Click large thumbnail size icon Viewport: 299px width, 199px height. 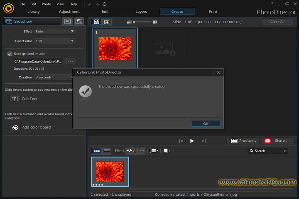click(155, 22)
